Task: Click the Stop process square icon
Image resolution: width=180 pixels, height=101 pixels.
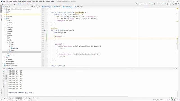Action: click(157, 4)
